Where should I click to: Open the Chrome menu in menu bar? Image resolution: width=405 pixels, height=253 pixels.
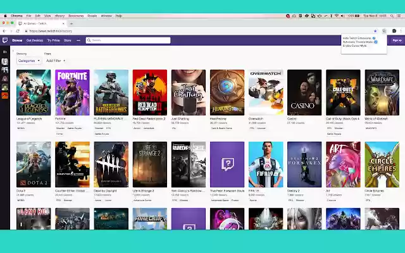coord(17,16)
